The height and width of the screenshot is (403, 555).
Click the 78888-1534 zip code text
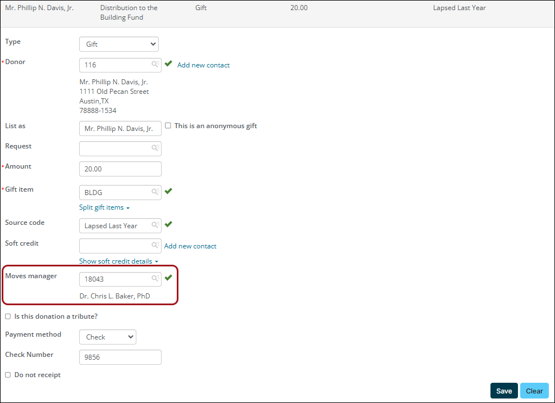point(98,111)
